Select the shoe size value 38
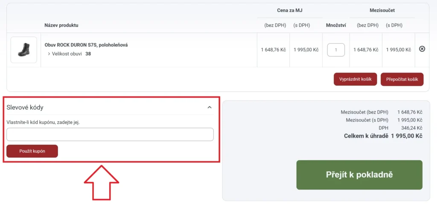 coord(88,54)
